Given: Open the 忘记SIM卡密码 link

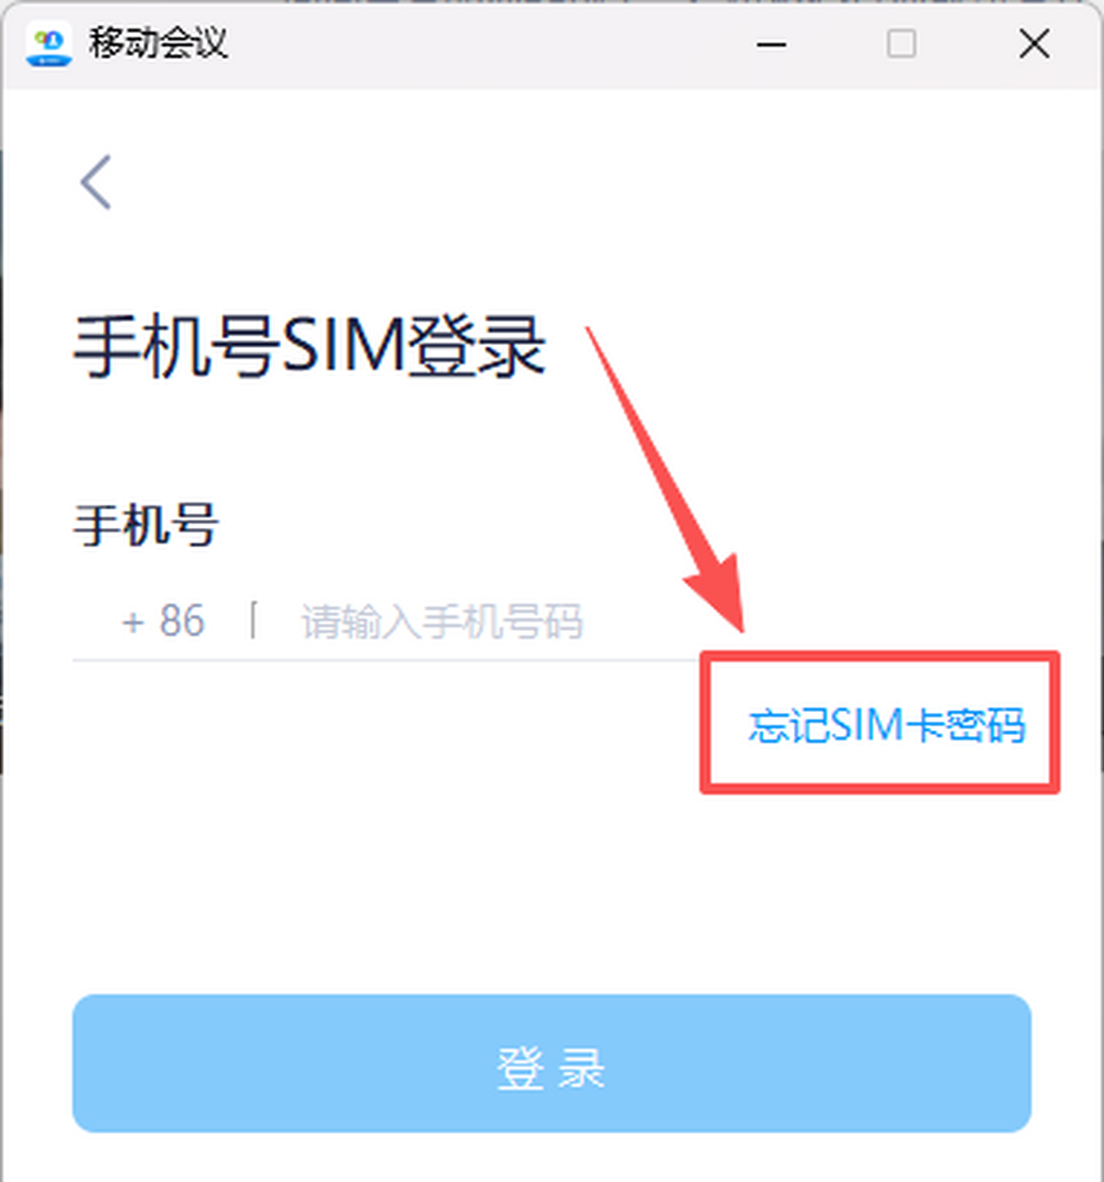Looking at the screenshot, I should coord(887,725).
